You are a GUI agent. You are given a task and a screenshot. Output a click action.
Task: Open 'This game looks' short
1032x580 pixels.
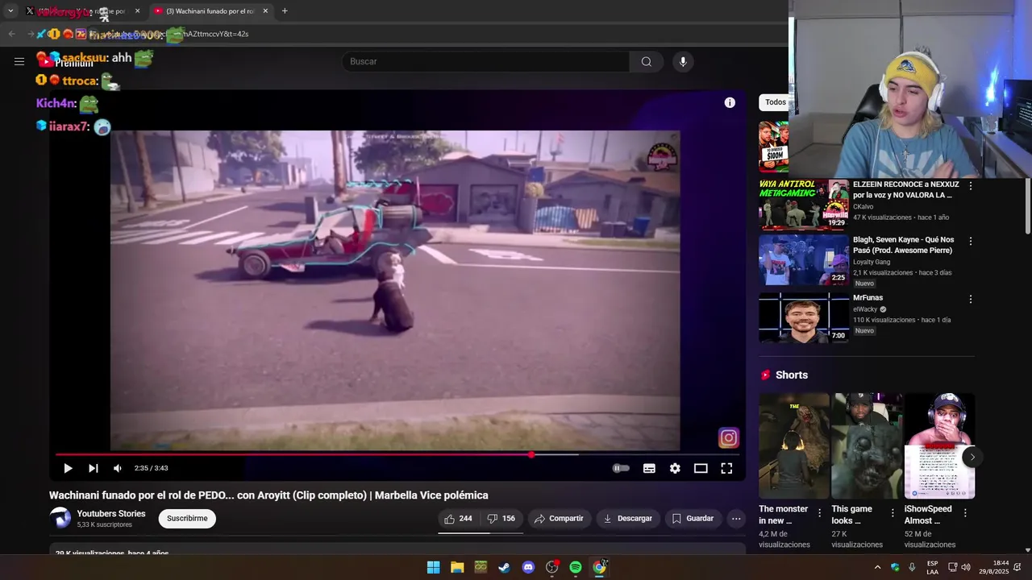pos(867,445)
